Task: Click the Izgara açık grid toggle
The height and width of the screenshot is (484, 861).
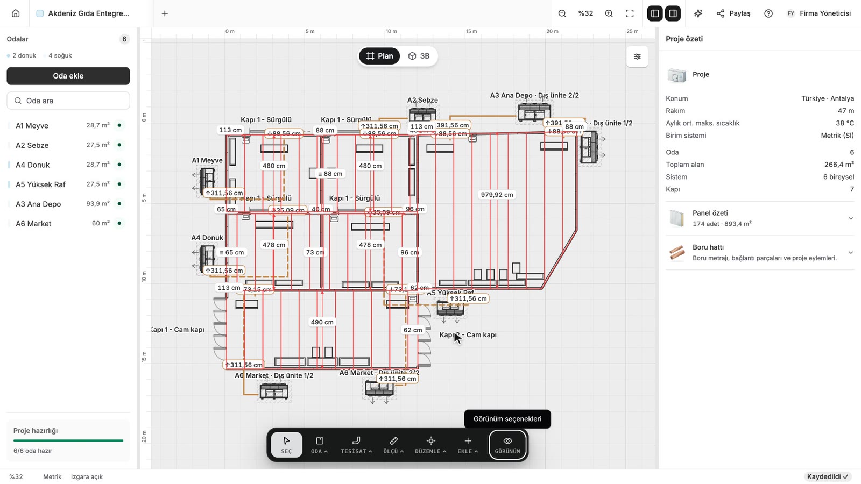Action: pos(87,477)
